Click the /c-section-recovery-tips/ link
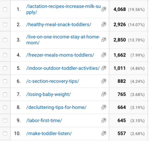 point(53,81)
